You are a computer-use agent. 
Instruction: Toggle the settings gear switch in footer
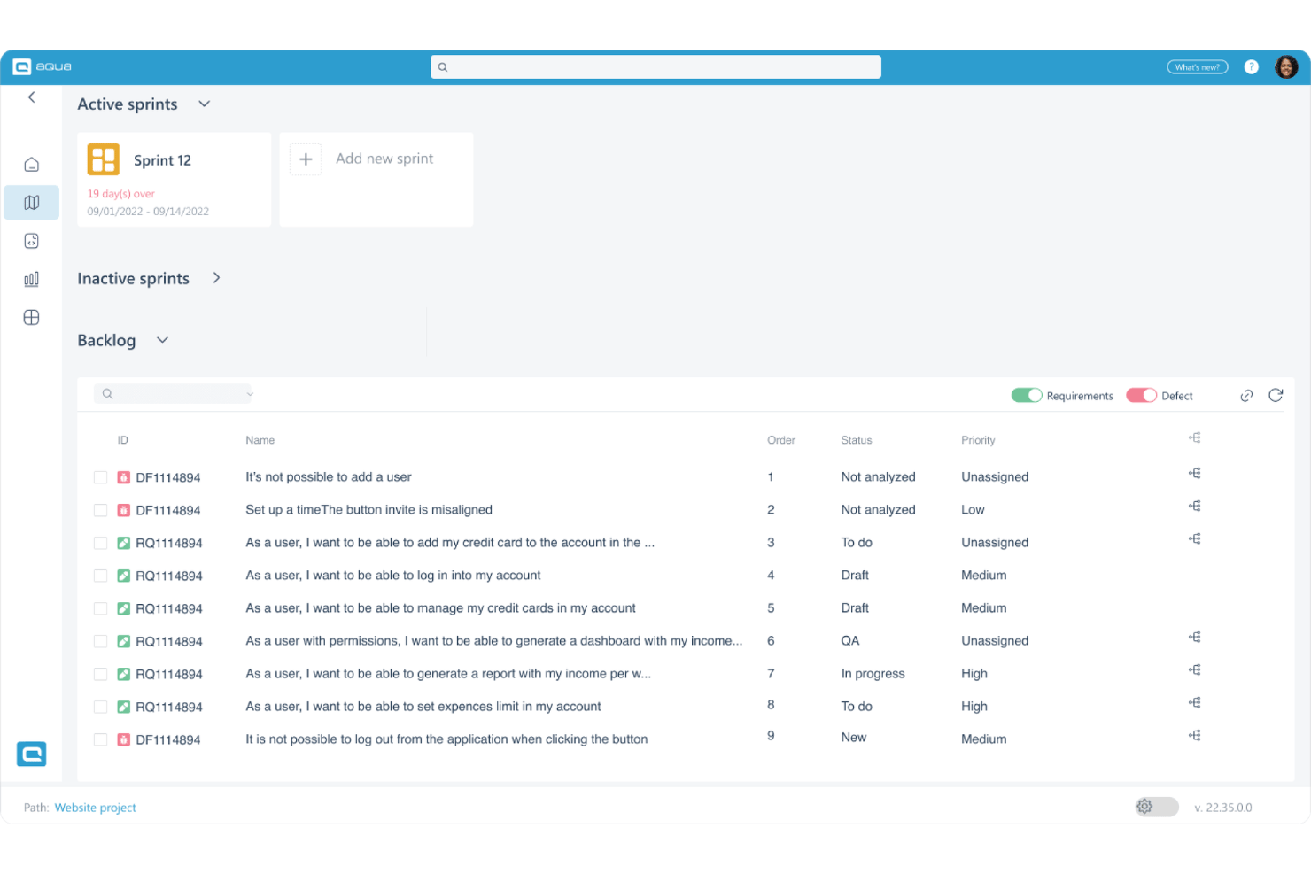tap(1157, 807)
